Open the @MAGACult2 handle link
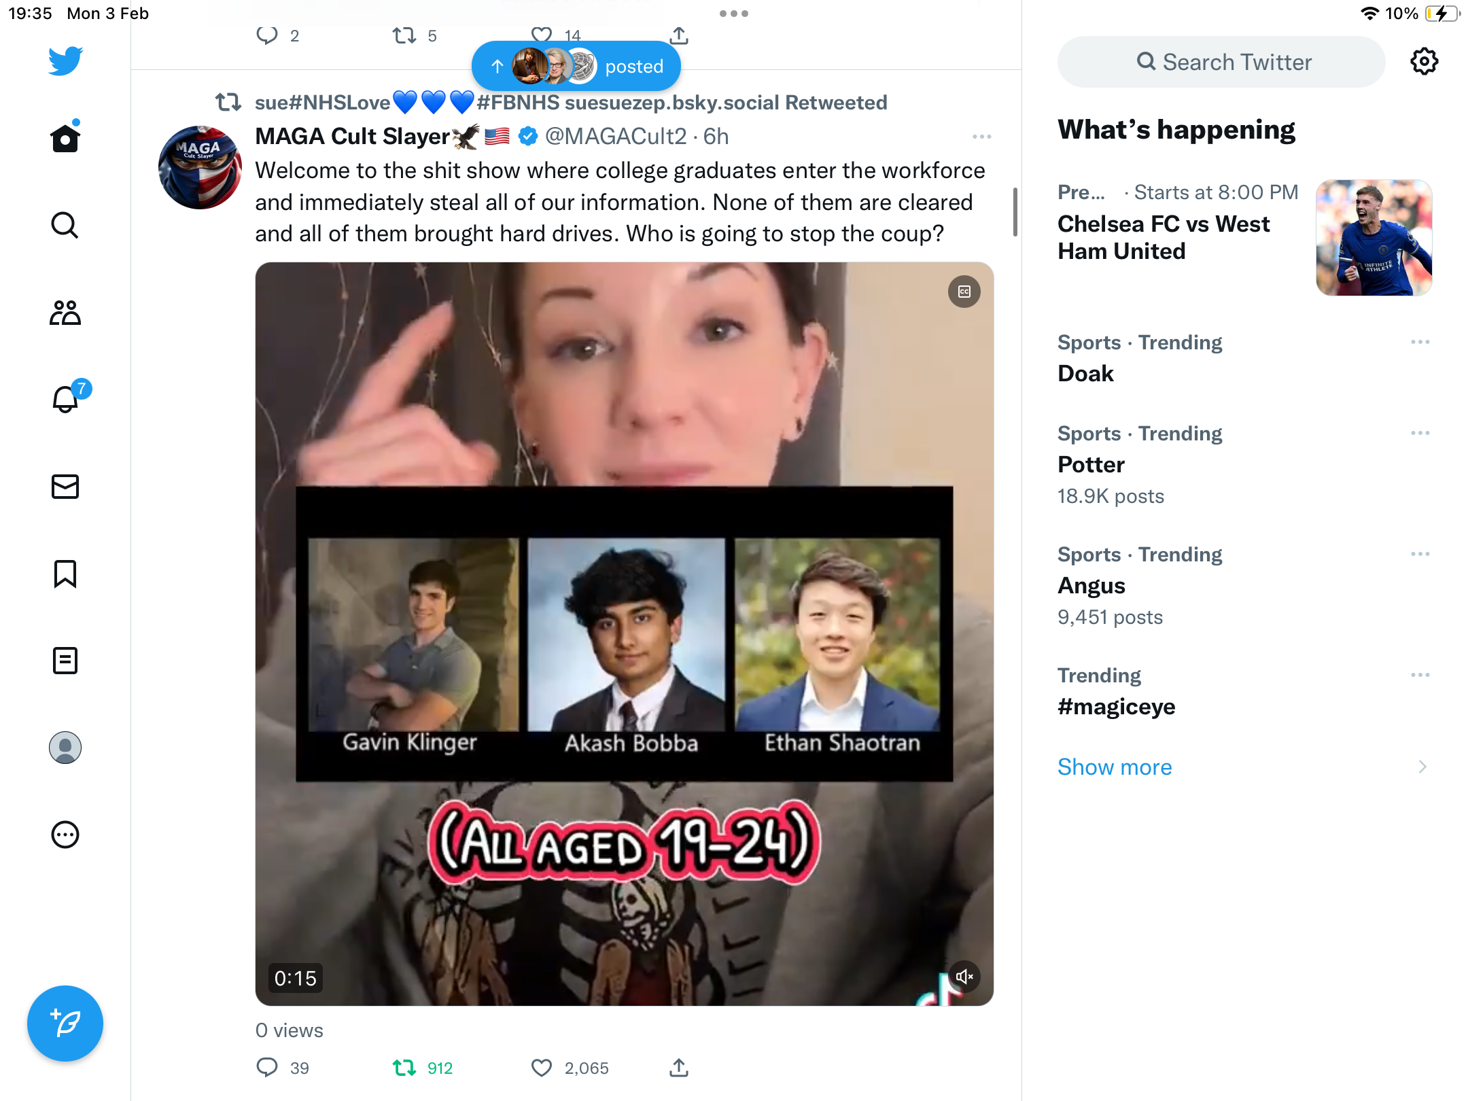Viewport: 1468px width, 1101px height. click(616, 137)
